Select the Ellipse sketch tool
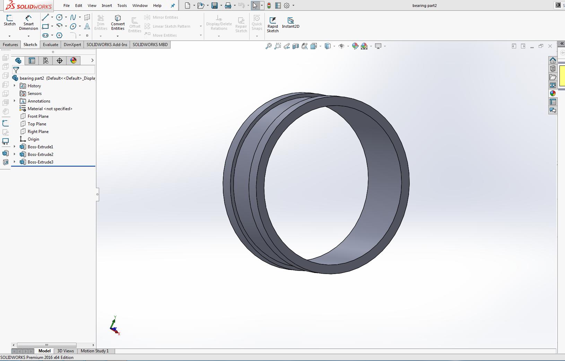 73,26
